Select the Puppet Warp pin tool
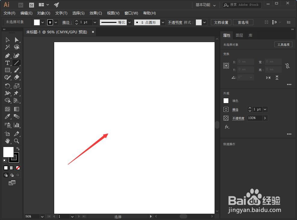 tap(17, 93)
